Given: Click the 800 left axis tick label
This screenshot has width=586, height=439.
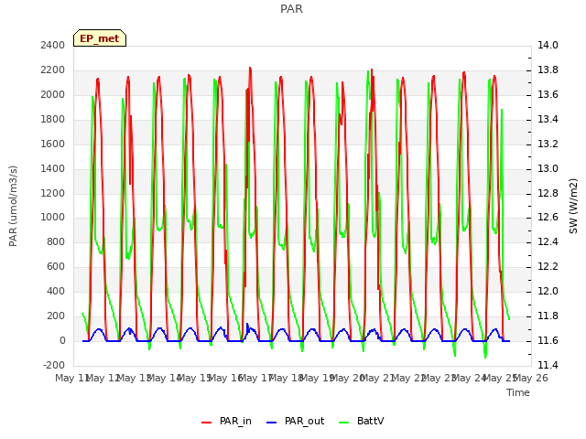Looking at the screenshot, I should (x=56, y=241).
